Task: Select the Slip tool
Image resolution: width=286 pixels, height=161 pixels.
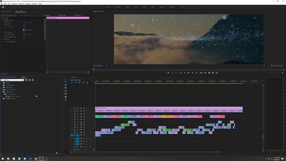Action: (66, 91)
